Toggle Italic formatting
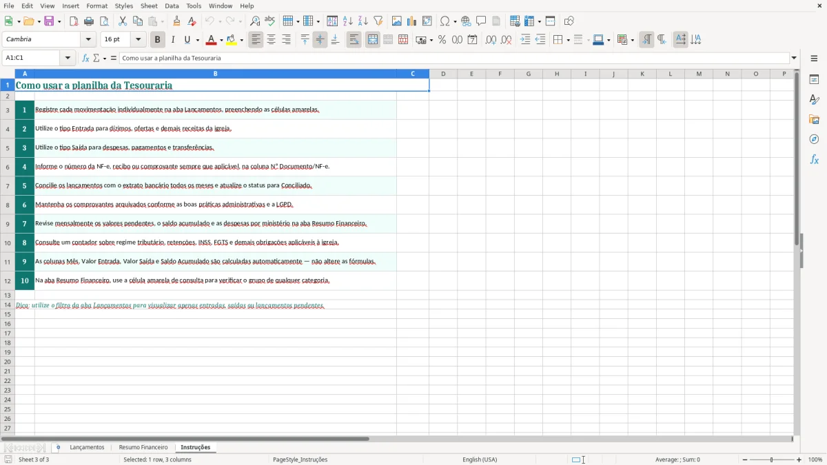Screen dimensions: 827x465 pyautogui.click(x=172, y=40)
